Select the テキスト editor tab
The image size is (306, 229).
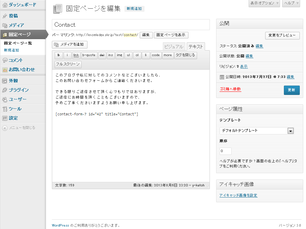point(196,47)
